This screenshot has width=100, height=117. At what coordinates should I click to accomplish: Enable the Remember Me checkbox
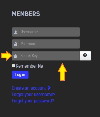(14, 66)
